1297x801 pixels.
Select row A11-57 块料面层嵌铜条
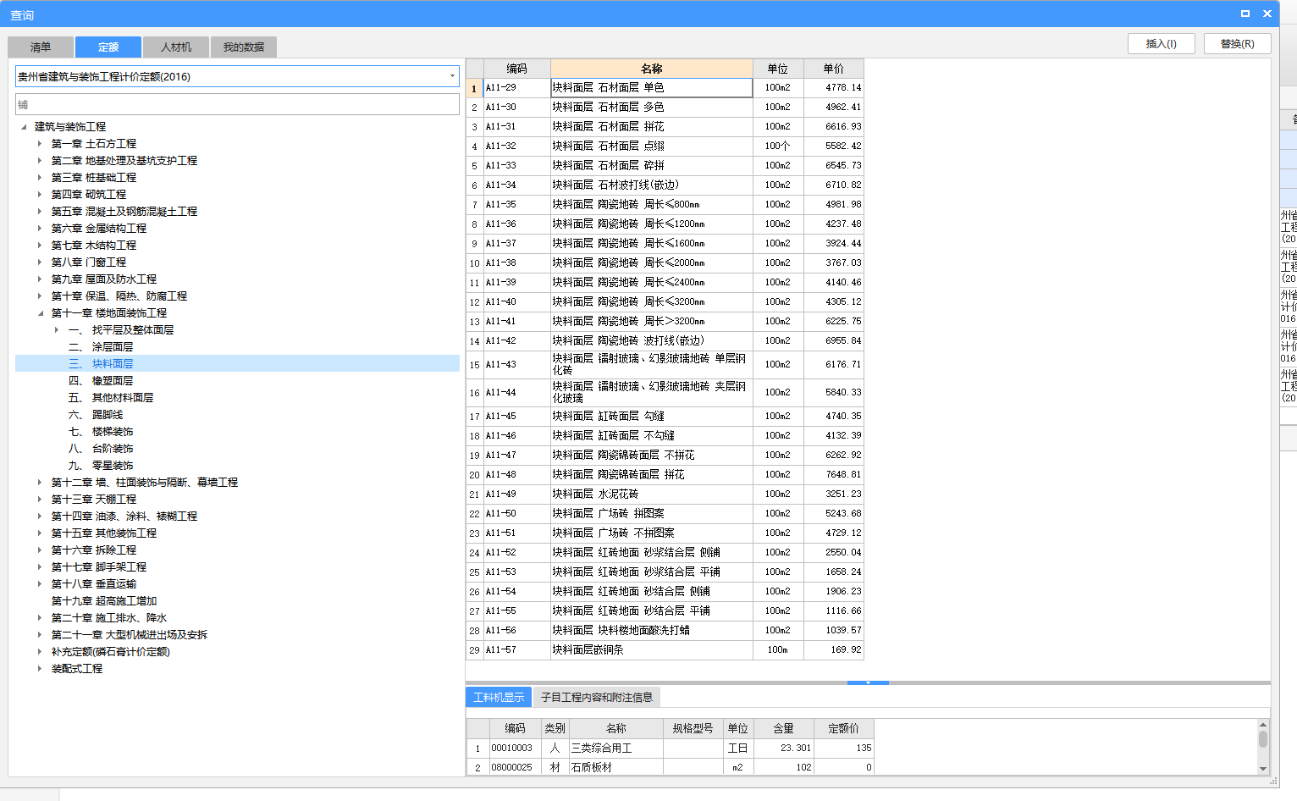tap(665, 650)
